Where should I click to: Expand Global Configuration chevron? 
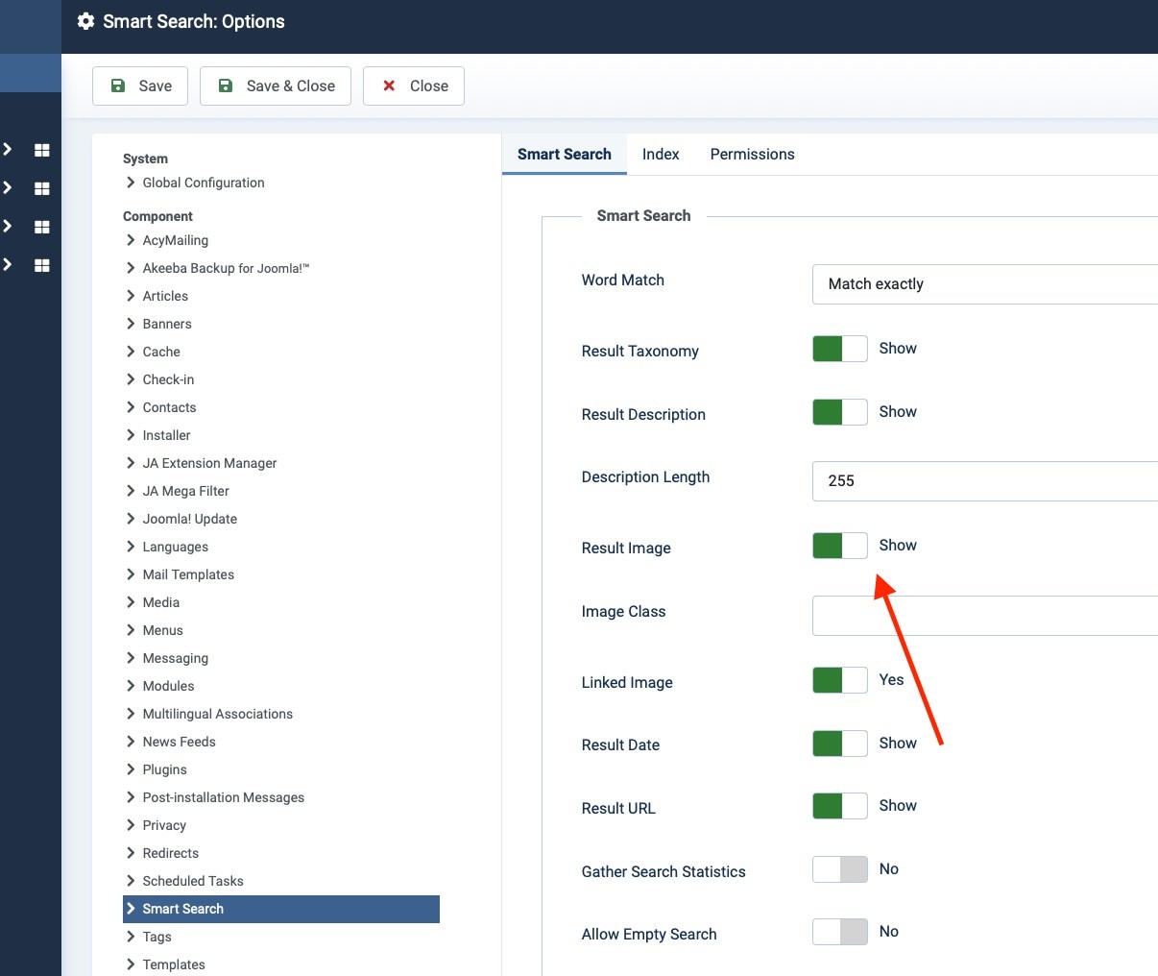click(131, 183)
